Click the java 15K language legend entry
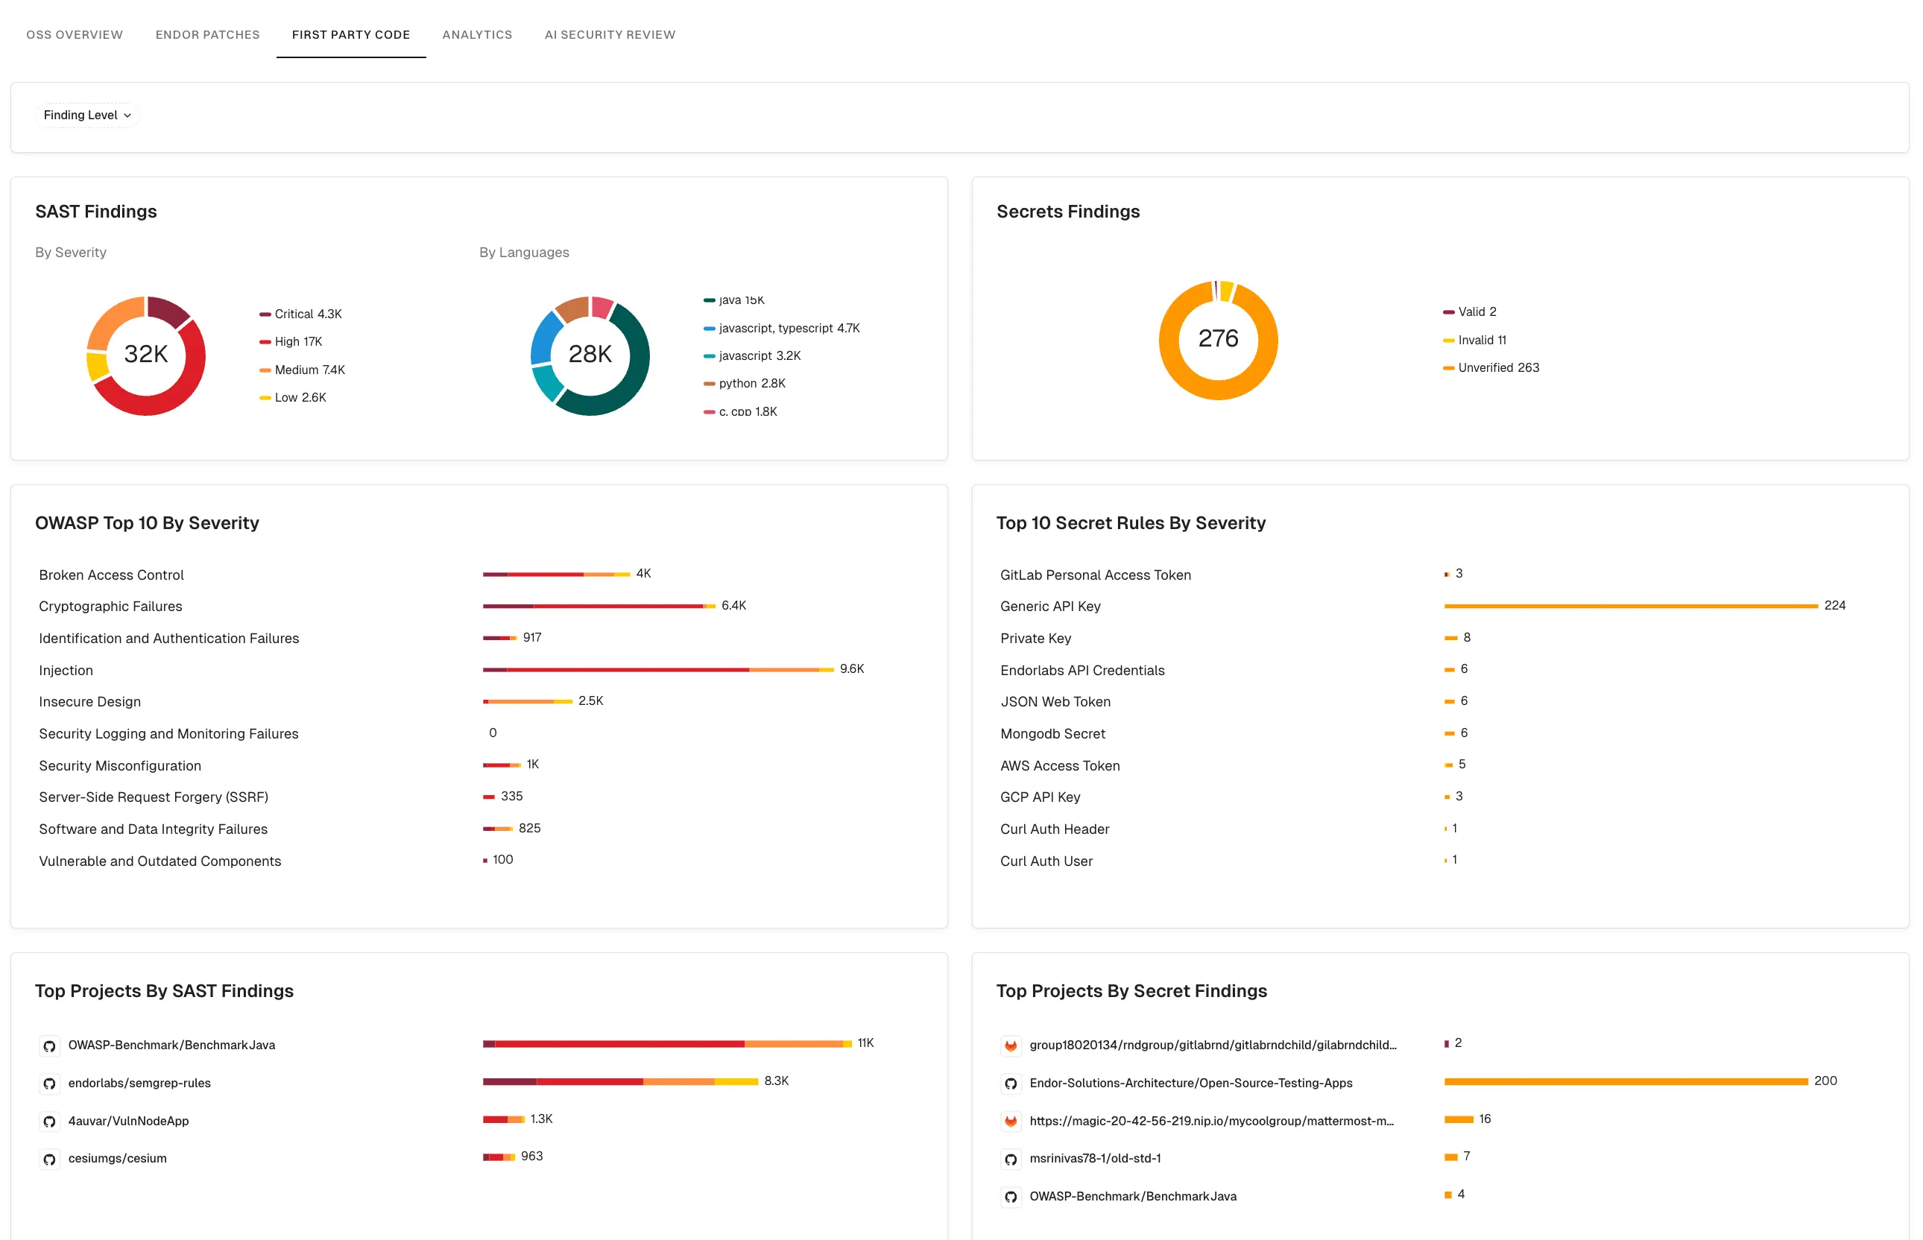 tap(733, 300)
